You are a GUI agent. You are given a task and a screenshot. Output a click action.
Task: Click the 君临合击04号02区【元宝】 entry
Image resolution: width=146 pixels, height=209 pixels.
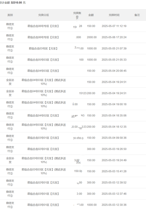(43, 115)
